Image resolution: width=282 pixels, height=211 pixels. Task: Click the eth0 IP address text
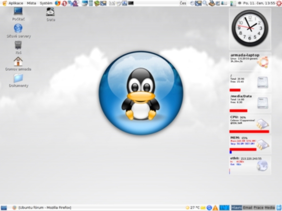[x=251, y=158]
